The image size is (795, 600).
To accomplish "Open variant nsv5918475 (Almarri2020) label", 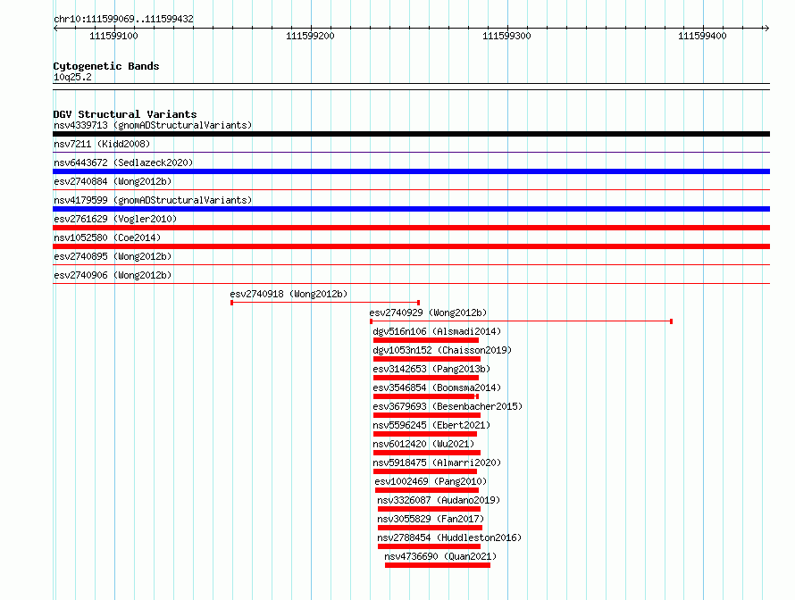I will point(437,462).
